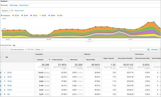The image size is (161, 97).
Task: Sort by Avg. Session Duration column header
Action: click(x=125, y=58)
